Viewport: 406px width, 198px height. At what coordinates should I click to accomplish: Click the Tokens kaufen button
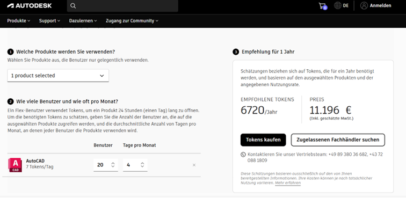click(x=263, y=140)
